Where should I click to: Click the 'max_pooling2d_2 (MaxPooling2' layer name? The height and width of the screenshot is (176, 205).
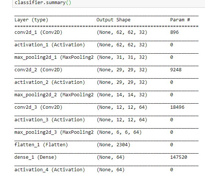pos(54,95)
